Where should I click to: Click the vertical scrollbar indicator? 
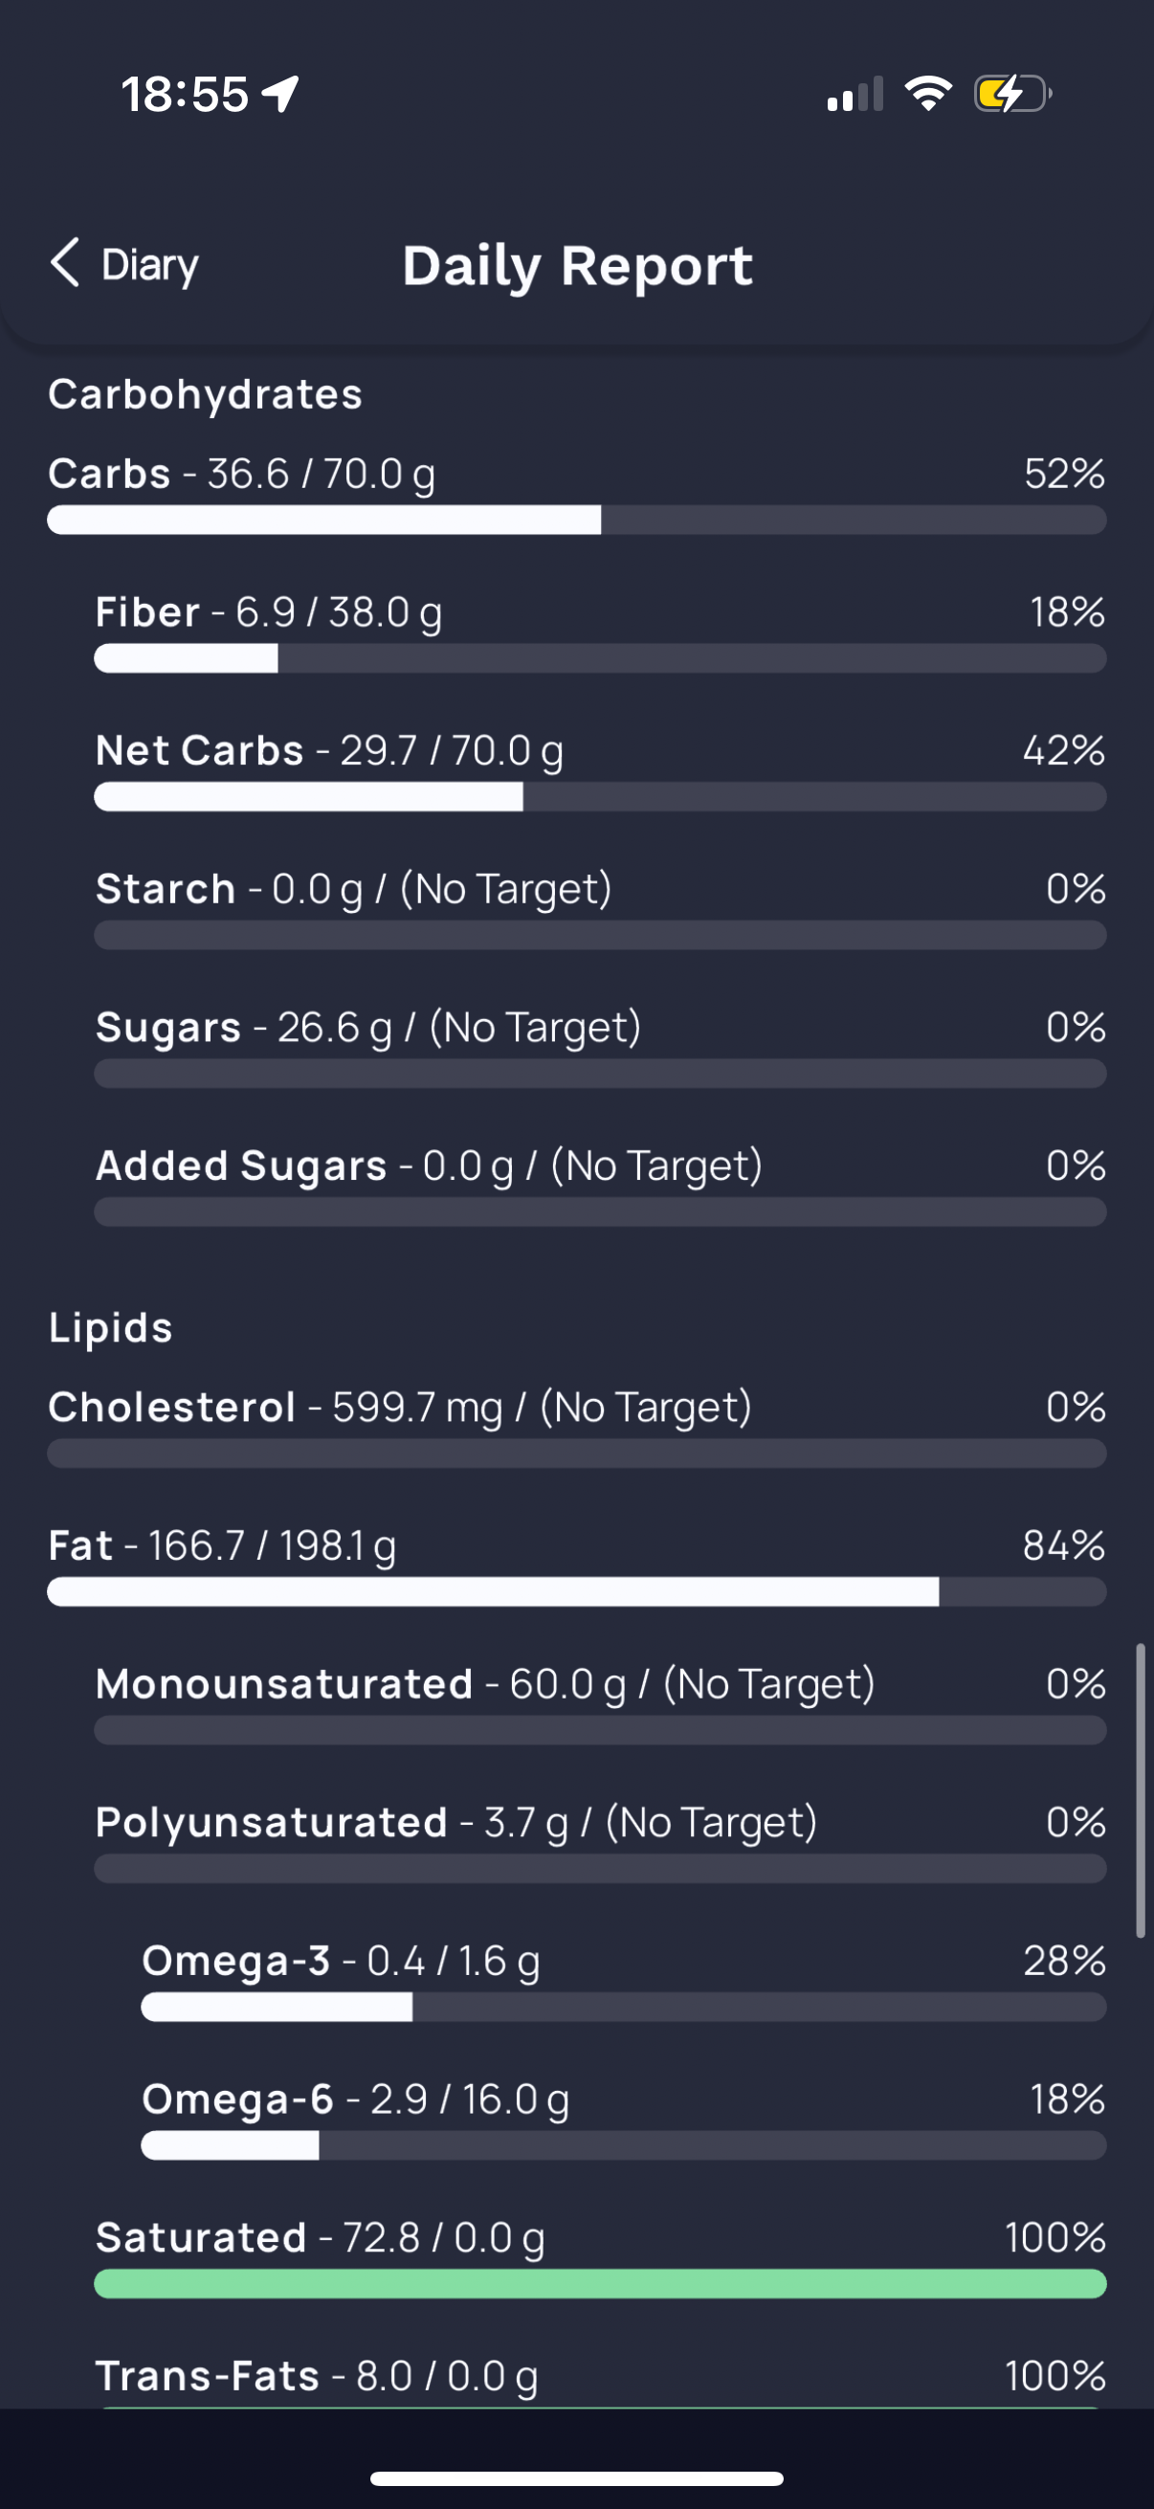coord(1140,1790)
